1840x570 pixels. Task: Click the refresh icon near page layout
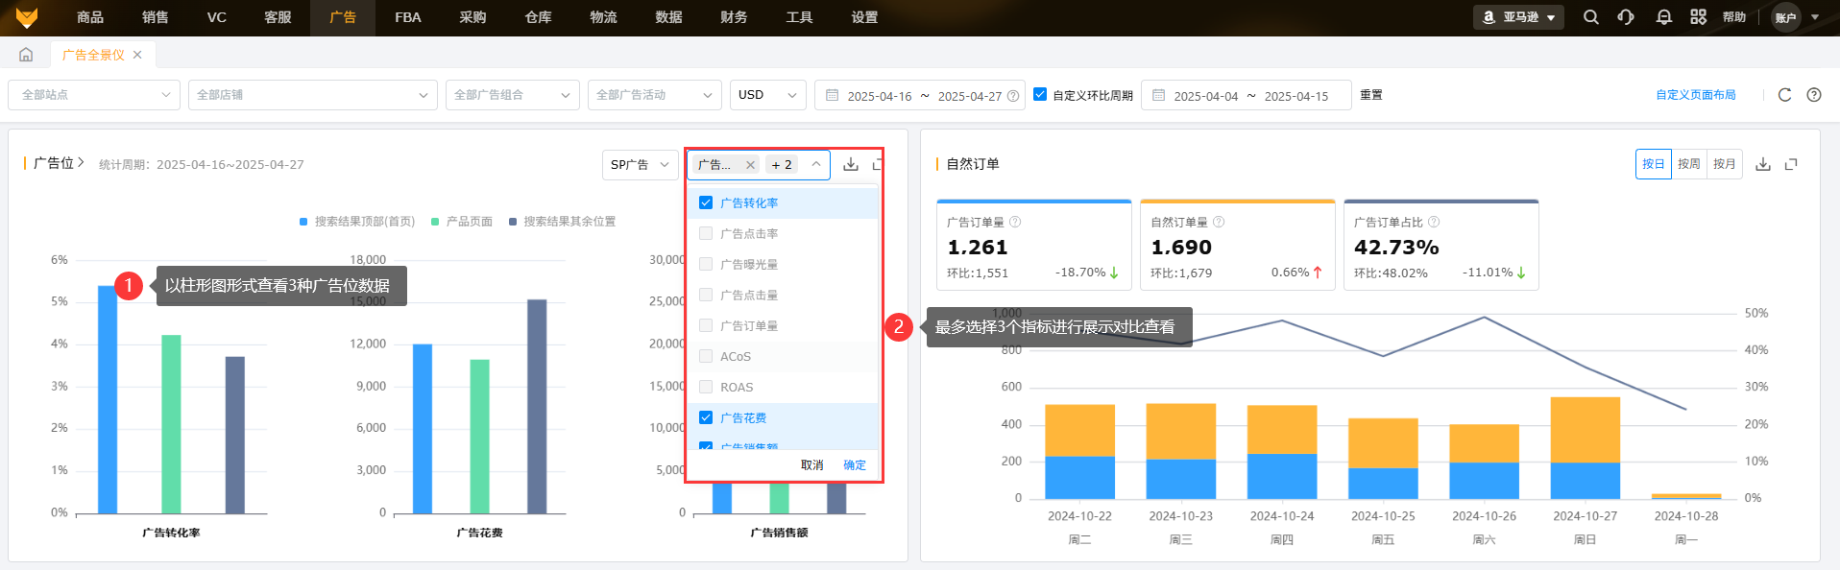point(1784,95)
